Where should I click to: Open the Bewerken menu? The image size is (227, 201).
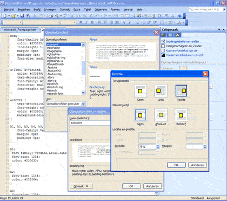(x=24, y=10)
